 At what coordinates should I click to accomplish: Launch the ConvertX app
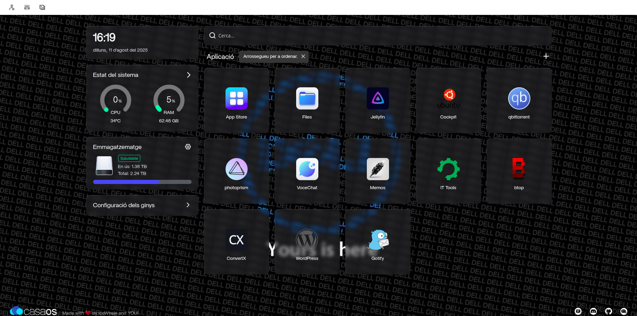236,240
